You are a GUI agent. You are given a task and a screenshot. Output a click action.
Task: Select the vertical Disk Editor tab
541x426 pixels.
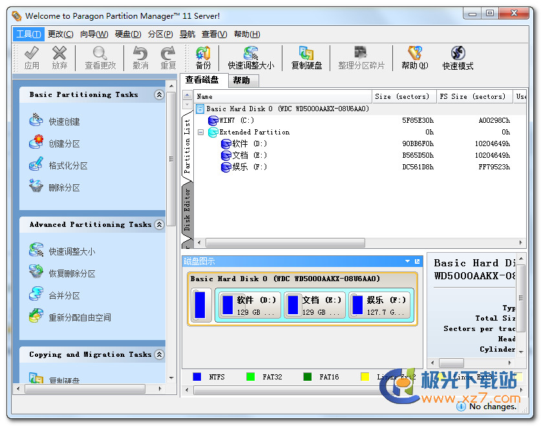click(x=187, y=209)
